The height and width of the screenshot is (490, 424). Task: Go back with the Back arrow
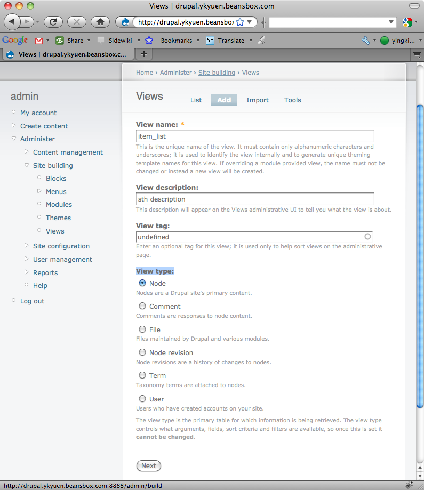coord(12,22)
